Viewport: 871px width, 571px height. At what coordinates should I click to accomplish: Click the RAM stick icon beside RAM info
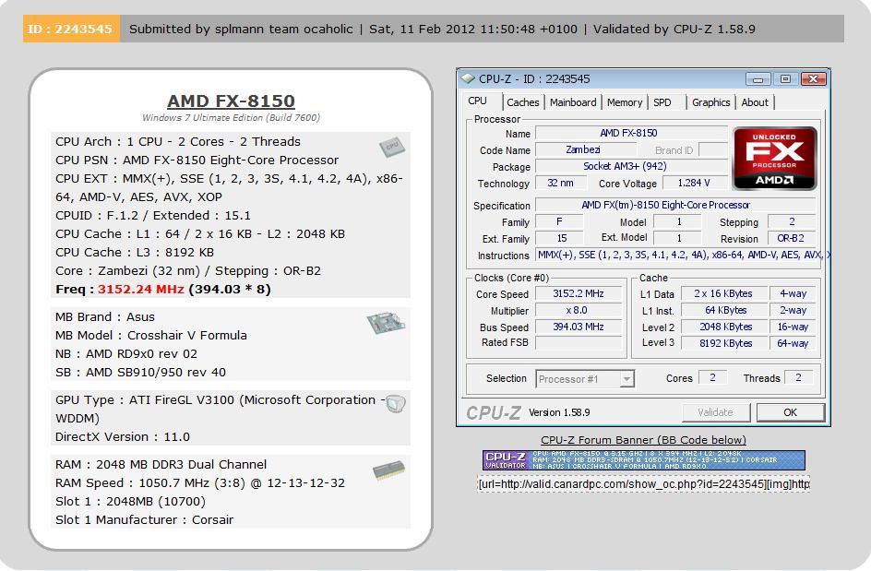(x=388, y=470)
